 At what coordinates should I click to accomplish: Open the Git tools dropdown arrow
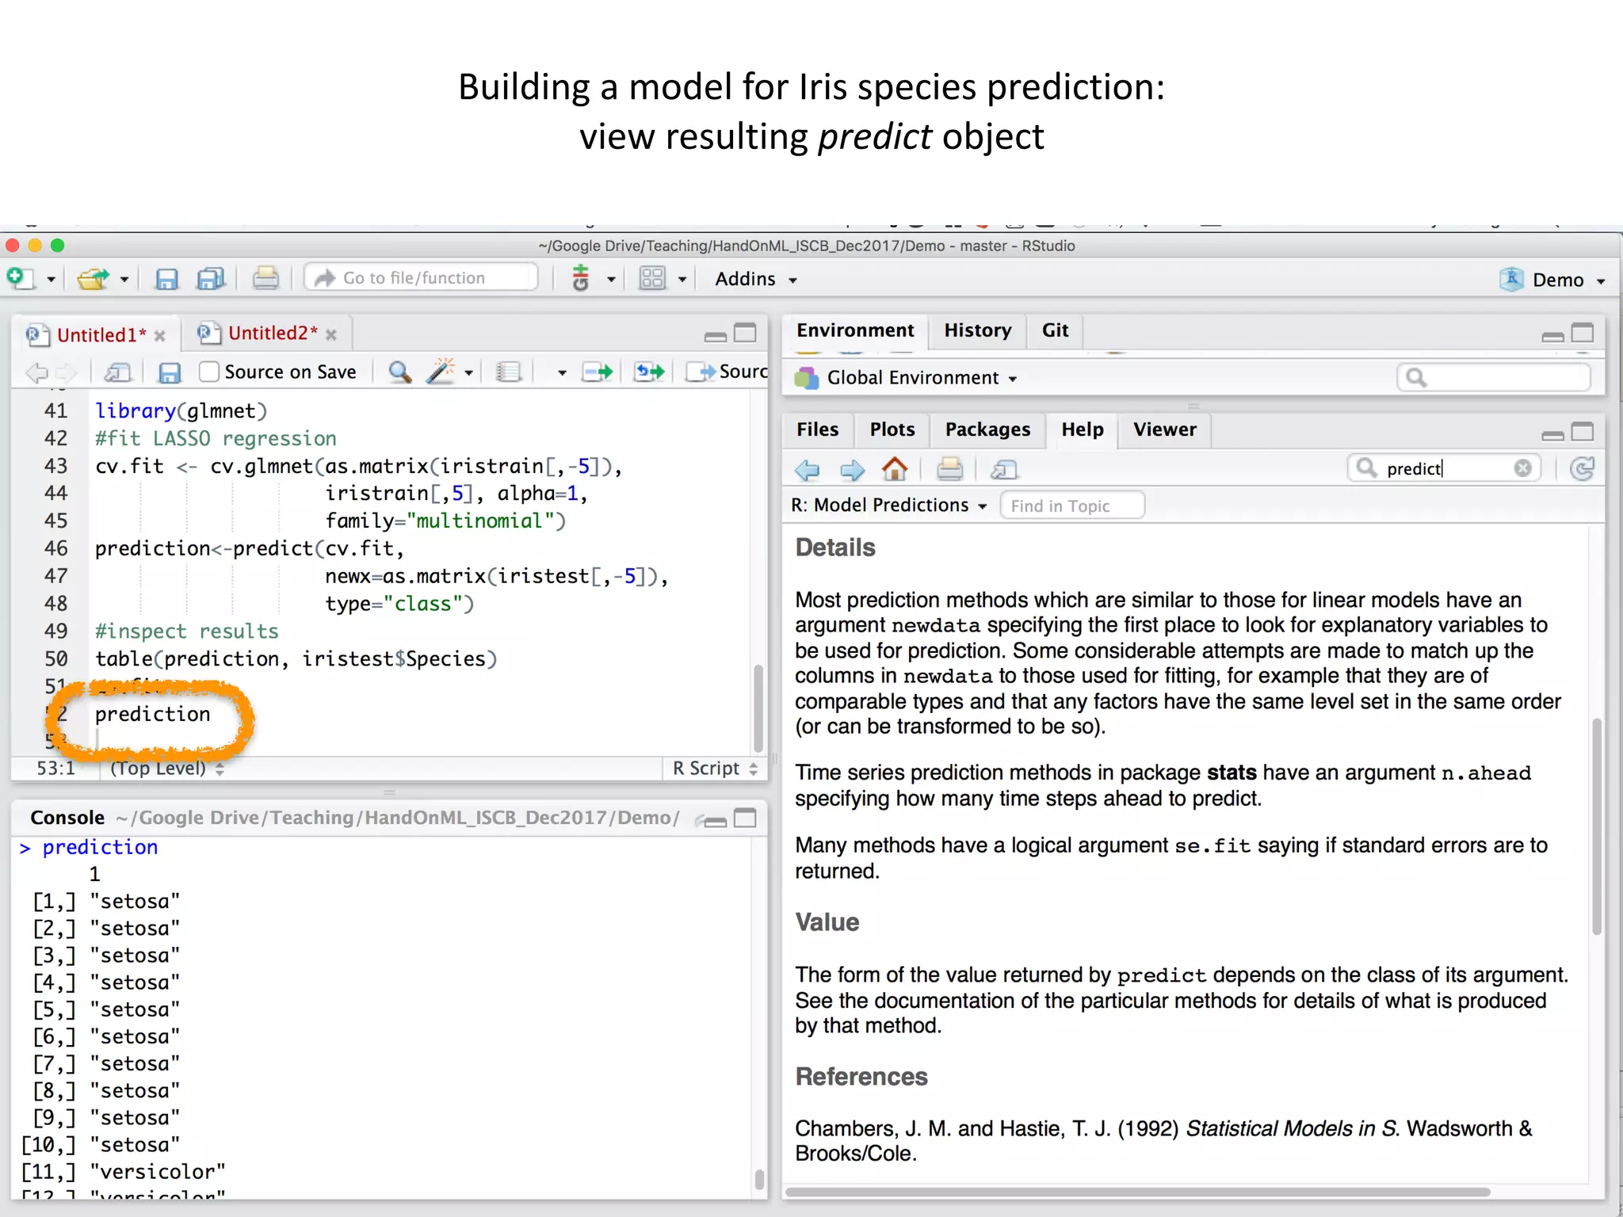611,280
